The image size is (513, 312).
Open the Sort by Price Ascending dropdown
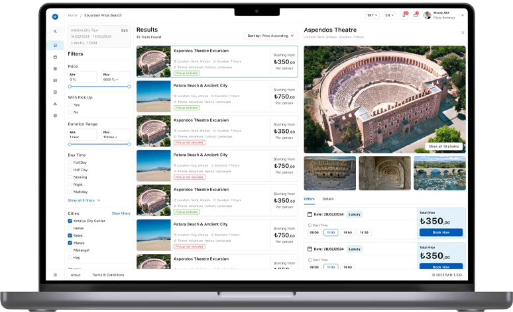[270, 36]
